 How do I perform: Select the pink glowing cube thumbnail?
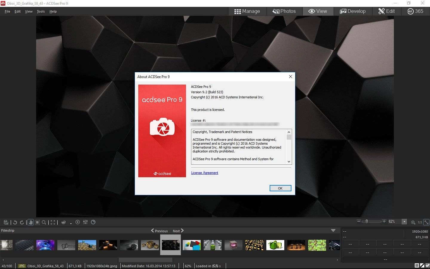point(234,245)
